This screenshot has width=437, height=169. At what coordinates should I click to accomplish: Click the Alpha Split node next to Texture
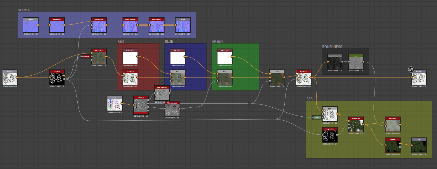57,78
